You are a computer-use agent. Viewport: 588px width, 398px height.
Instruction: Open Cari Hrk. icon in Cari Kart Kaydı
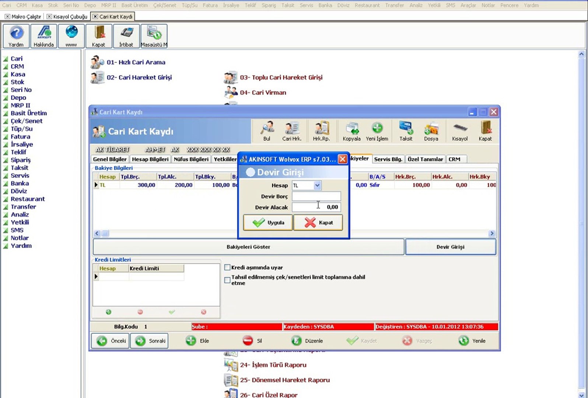(292, 131)
